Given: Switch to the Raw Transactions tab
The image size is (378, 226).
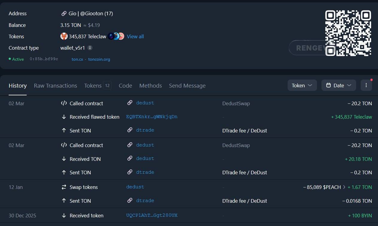Looking at the screenshot, I should (x=55, y=85).
